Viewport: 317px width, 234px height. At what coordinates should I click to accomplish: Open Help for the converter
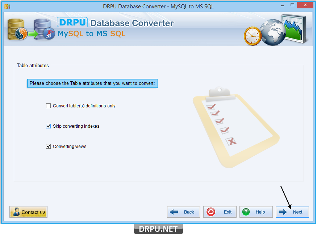coord(256,212)
